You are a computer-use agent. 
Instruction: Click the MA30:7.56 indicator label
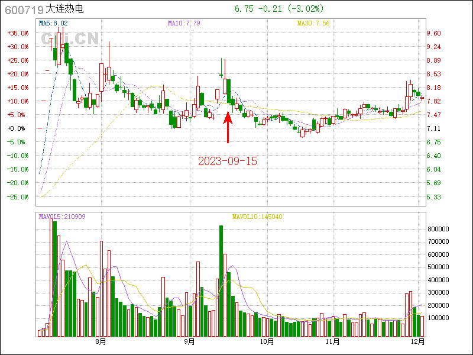click(313, 23)
